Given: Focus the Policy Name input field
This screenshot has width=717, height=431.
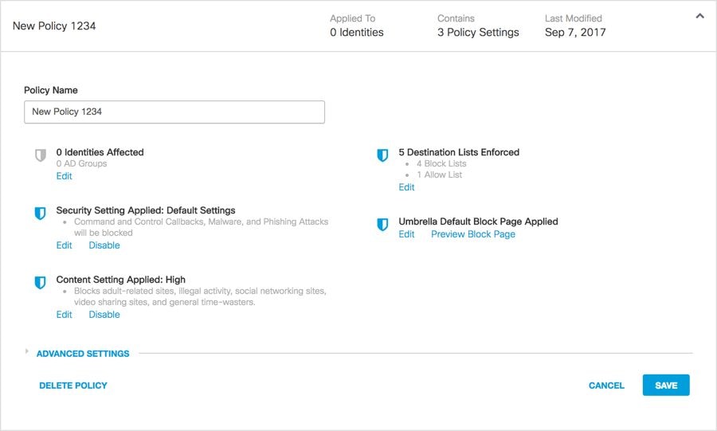Looking at the screenshot, I should click(x=174, y=112).
